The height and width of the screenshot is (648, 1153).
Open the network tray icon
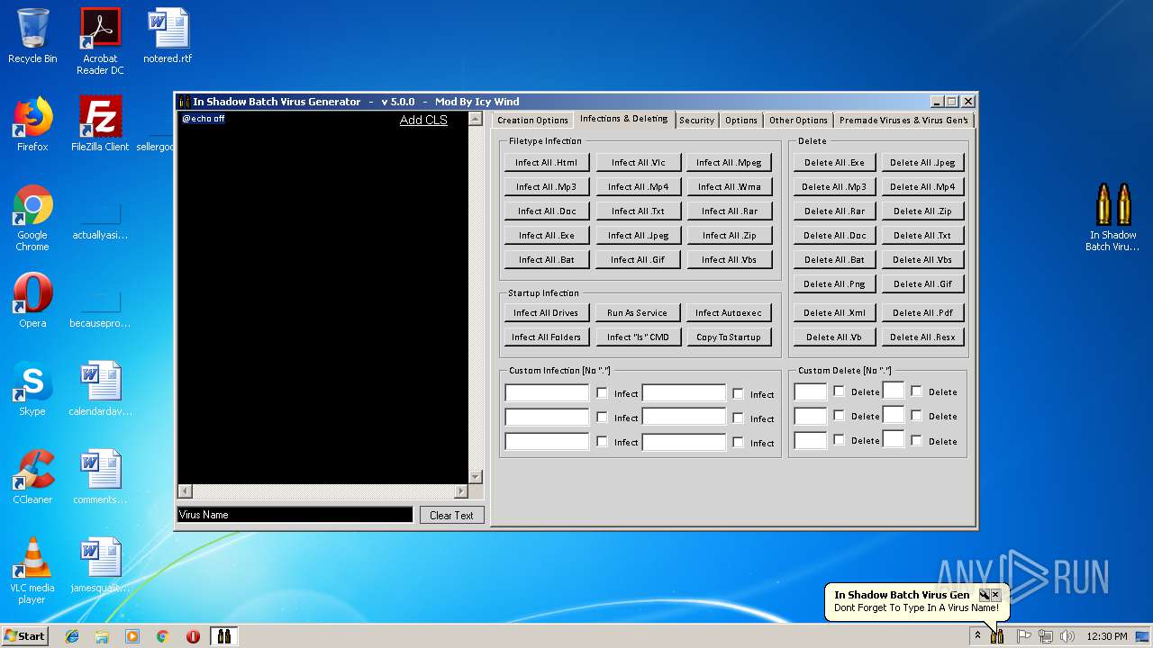tap(1045, 636)
